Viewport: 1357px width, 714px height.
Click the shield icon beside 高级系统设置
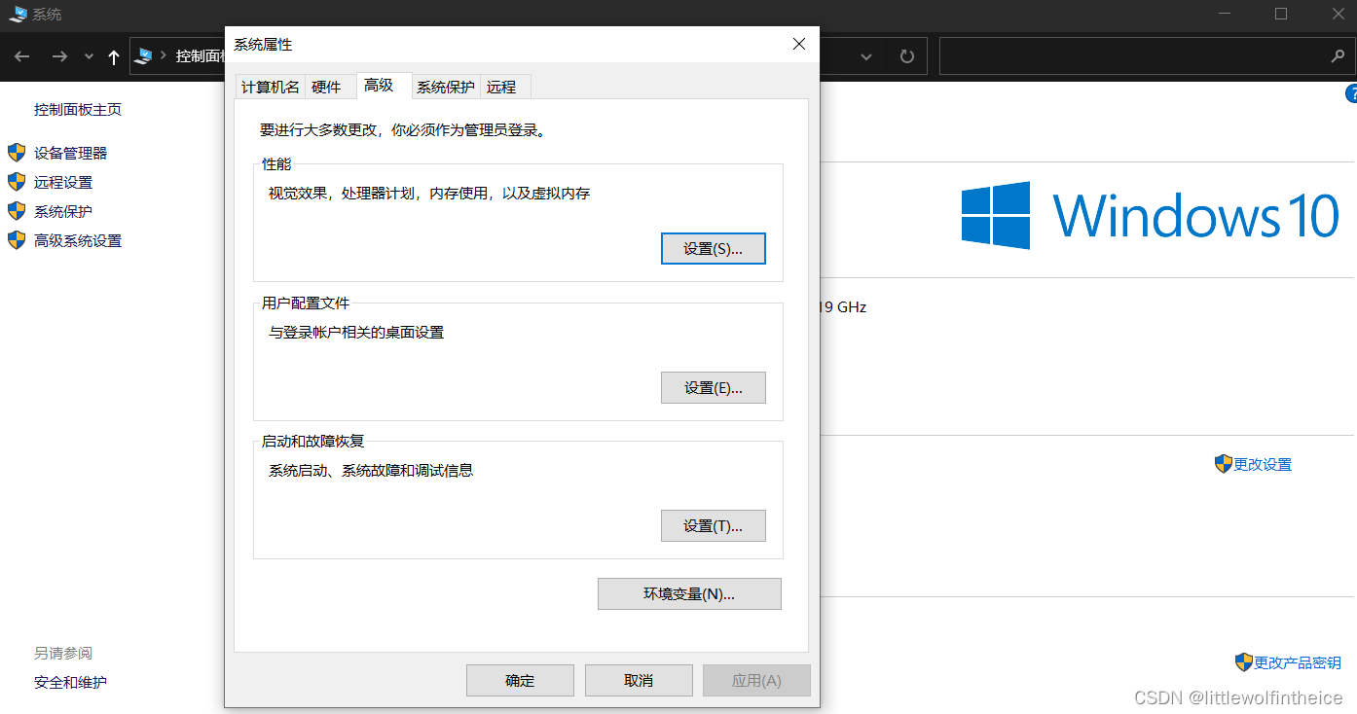(17, 240)
